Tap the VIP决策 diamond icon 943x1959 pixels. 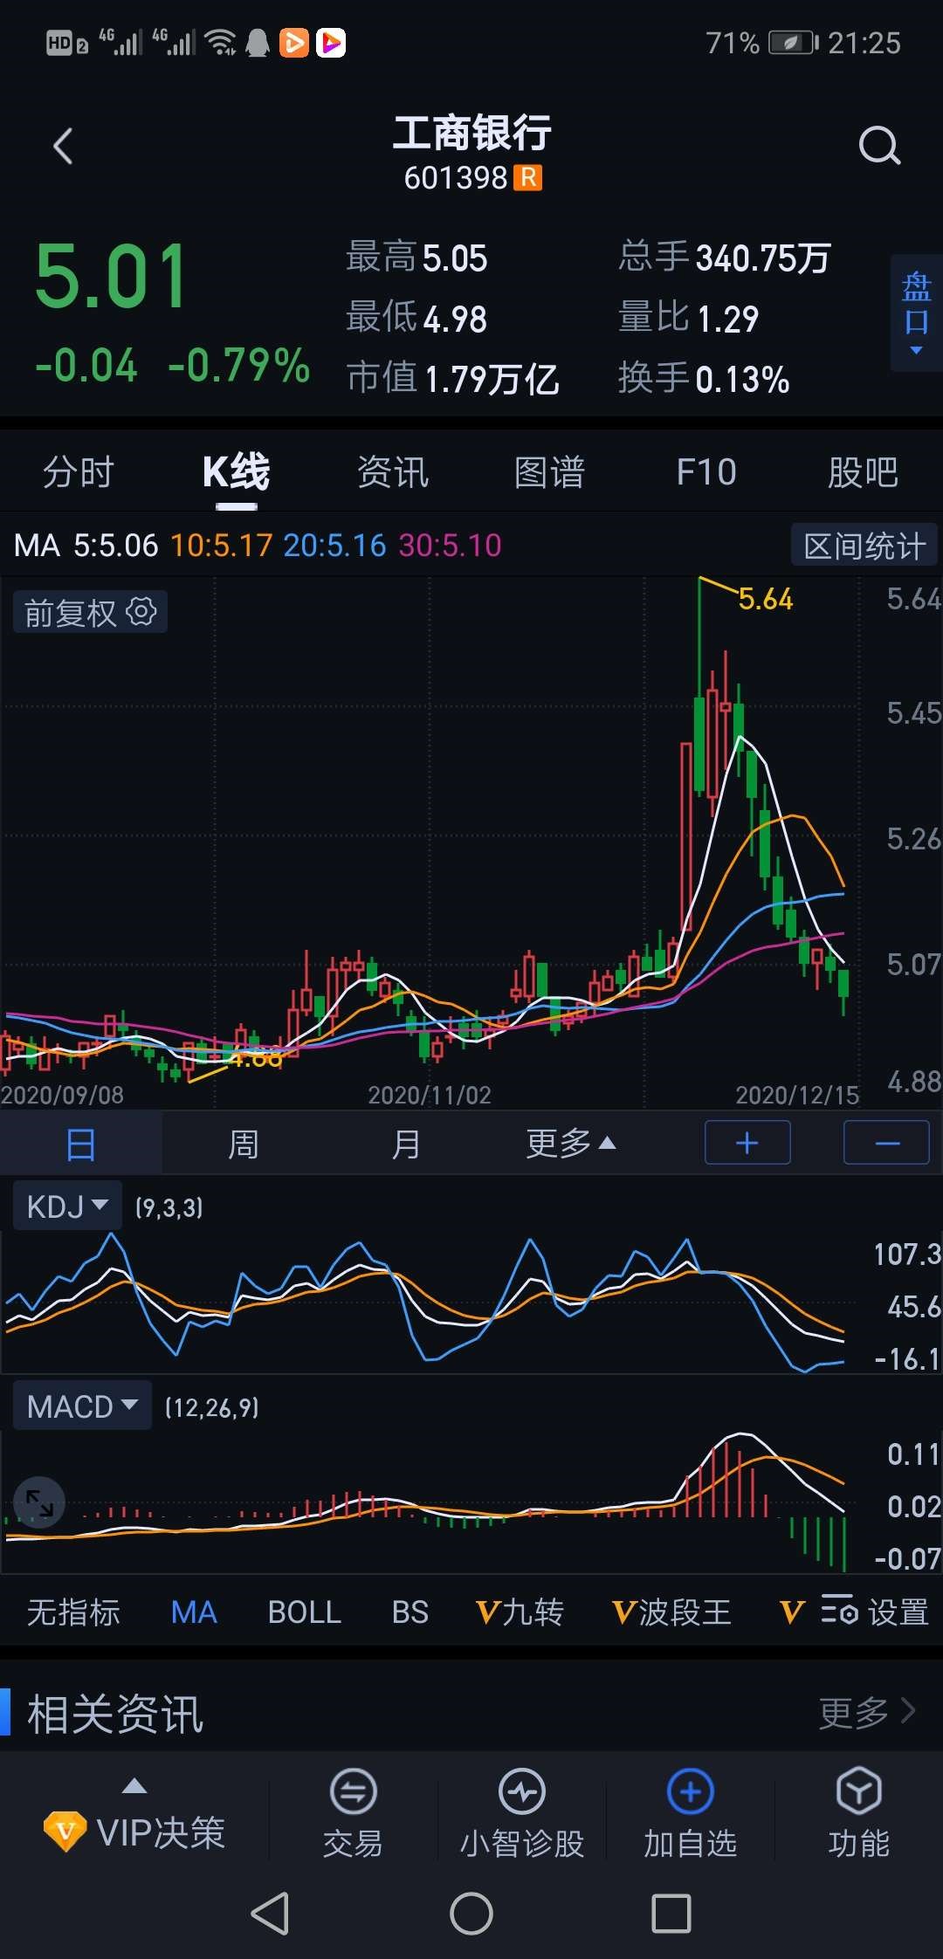(x=65, y=1831)
